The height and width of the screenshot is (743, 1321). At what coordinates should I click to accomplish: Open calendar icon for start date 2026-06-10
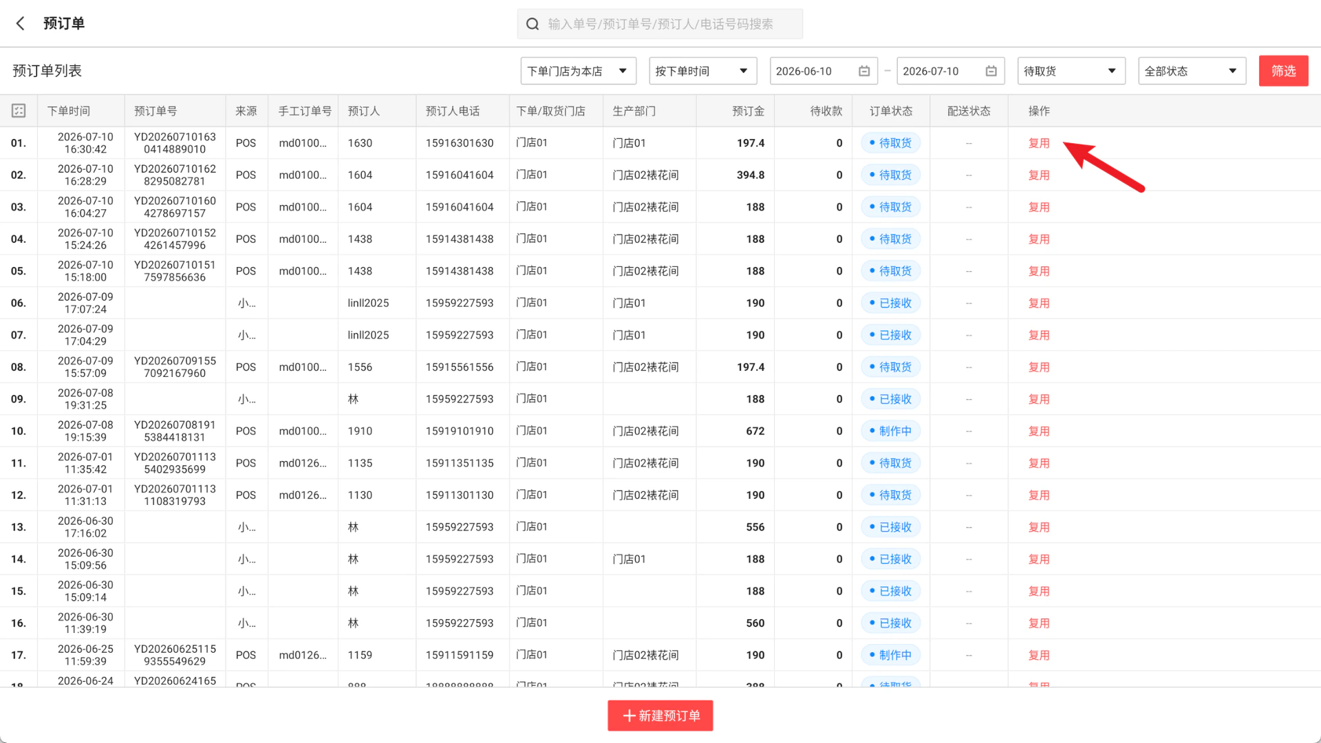click(x=864, y=71)
